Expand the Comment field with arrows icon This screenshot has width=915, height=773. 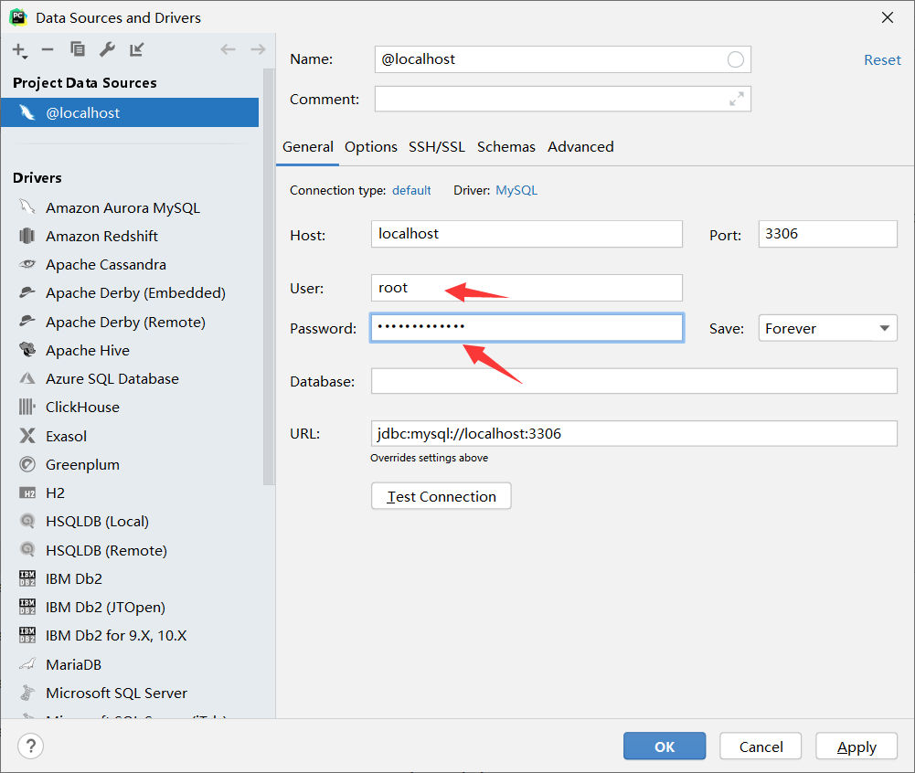pos(737,100)
